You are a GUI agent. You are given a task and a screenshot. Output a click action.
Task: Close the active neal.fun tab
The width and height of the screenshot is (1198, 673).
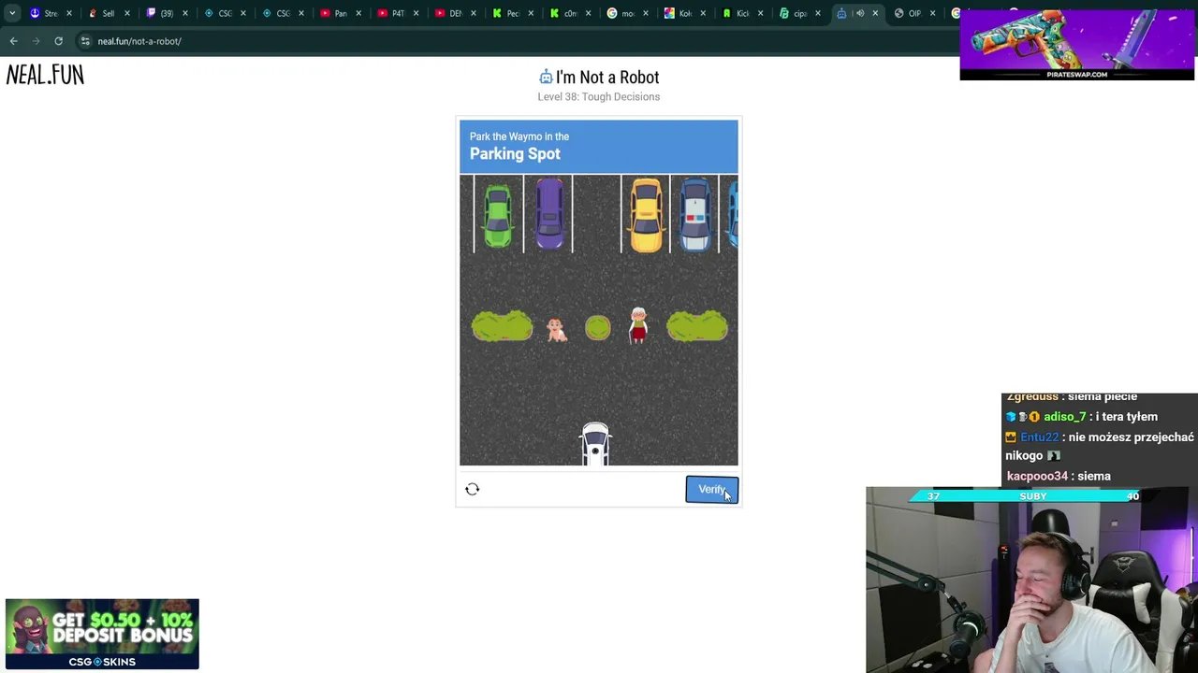875,13
